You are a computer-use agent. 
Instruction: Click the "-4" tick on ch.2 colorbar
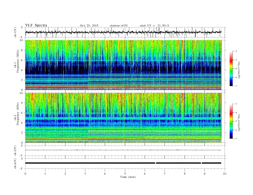(236, 112)
